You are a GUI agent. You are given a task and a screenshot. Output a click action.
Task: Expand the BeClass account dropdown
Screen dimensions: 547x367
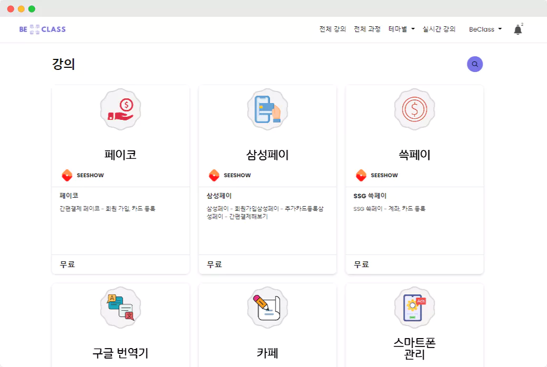pos(485,29)
